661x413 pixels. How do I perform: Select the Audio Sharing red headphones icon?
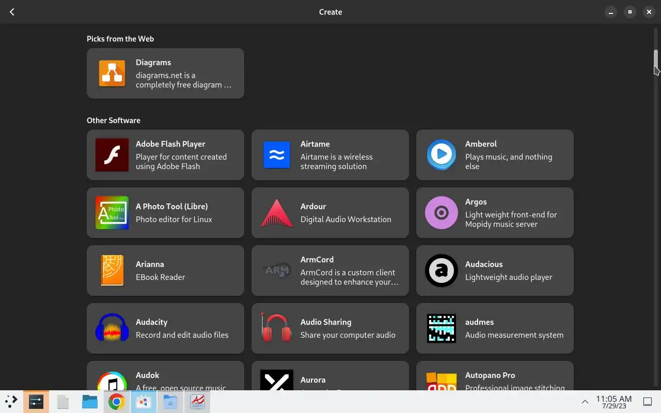277,328
